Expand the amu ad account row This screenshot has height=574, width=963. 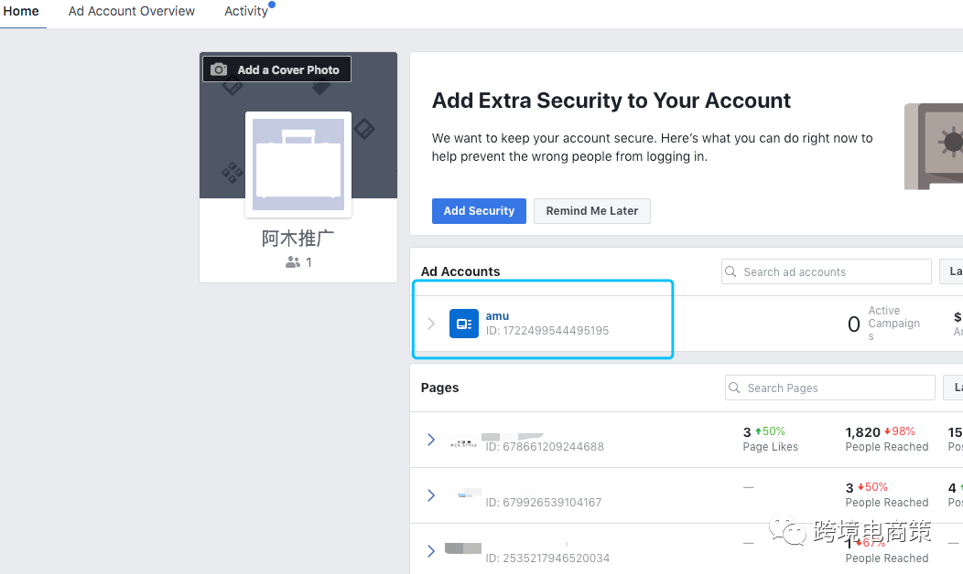point(431,324)
